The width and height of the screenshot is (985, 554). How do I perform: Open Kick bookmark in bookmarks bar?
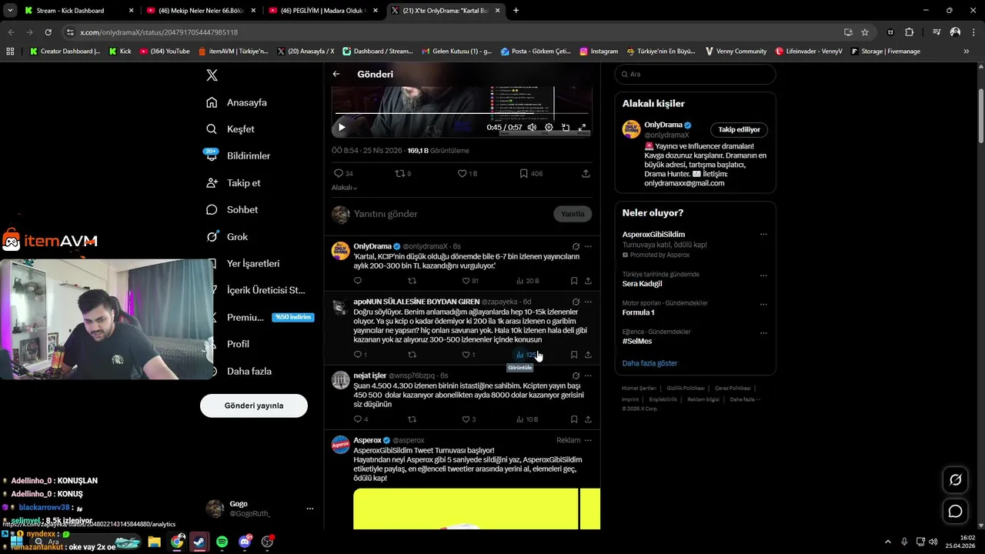coord(120,51)
